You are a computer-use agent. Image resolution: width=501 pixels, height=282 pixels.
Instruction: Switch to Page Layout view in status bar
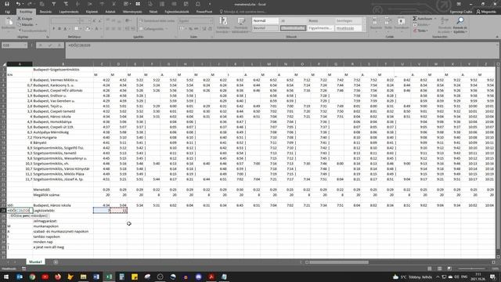(x=440, y=269)
